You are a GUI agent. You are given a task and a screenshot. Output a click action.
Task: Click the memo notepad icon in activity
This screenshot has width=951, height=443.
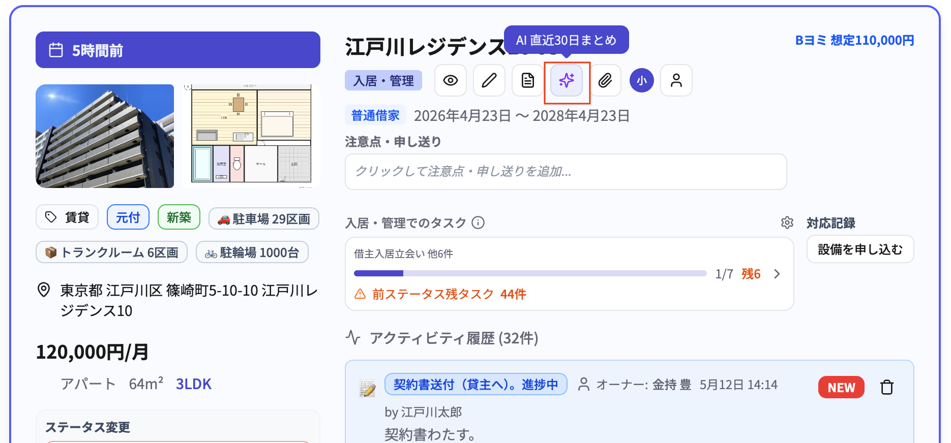coord(367,388)
